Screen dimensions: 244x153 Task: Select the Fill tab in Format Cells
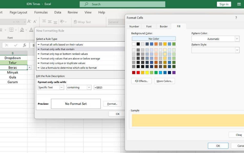pyautogui.click(x=179, y=26)
